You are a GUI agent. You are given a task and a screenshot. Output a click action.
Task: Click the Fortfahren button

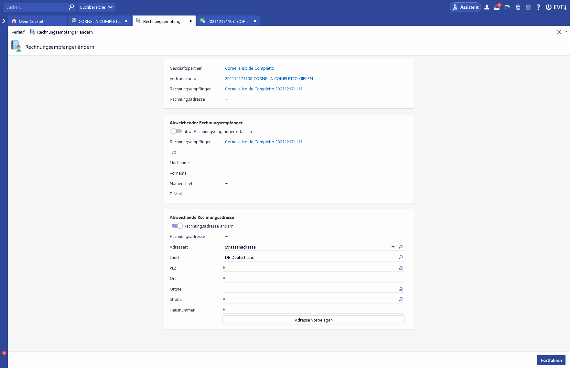point(551,360)
